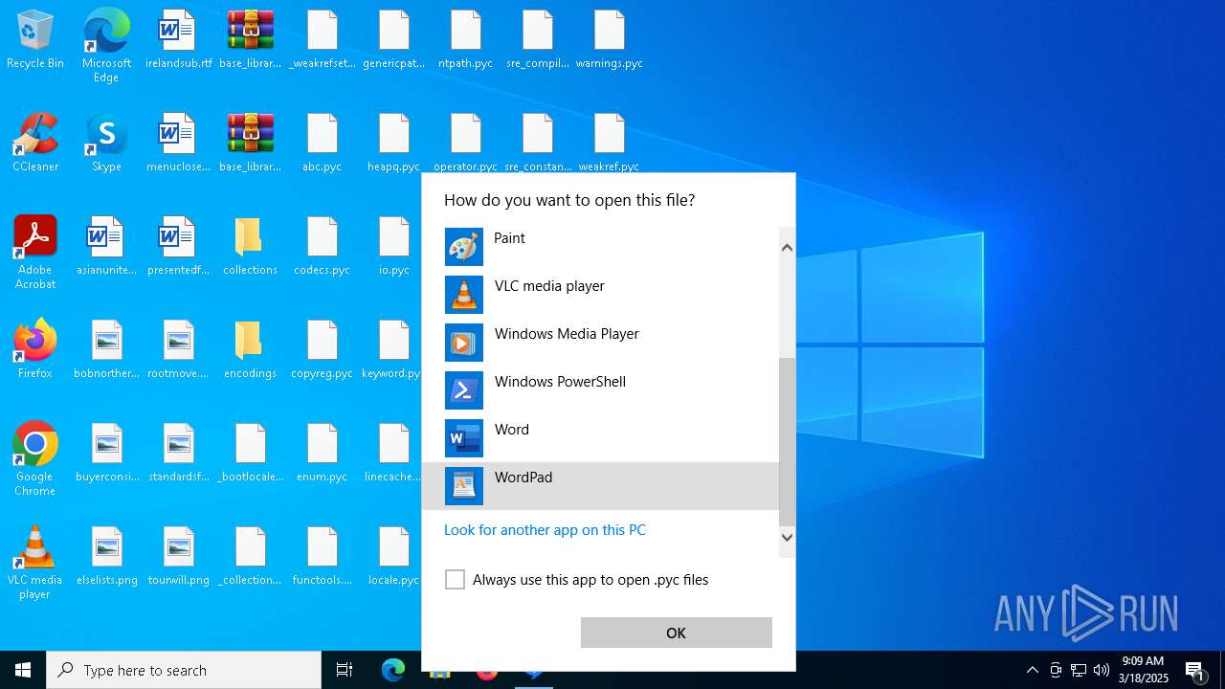Screen dimensions: 1225x689
Task: Select the standardsf image file icon
Action: [179, 454]
